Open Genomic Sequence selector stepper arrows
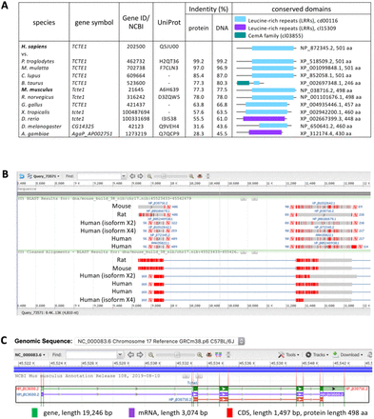 pyautogui.click(x=242, y=341)
